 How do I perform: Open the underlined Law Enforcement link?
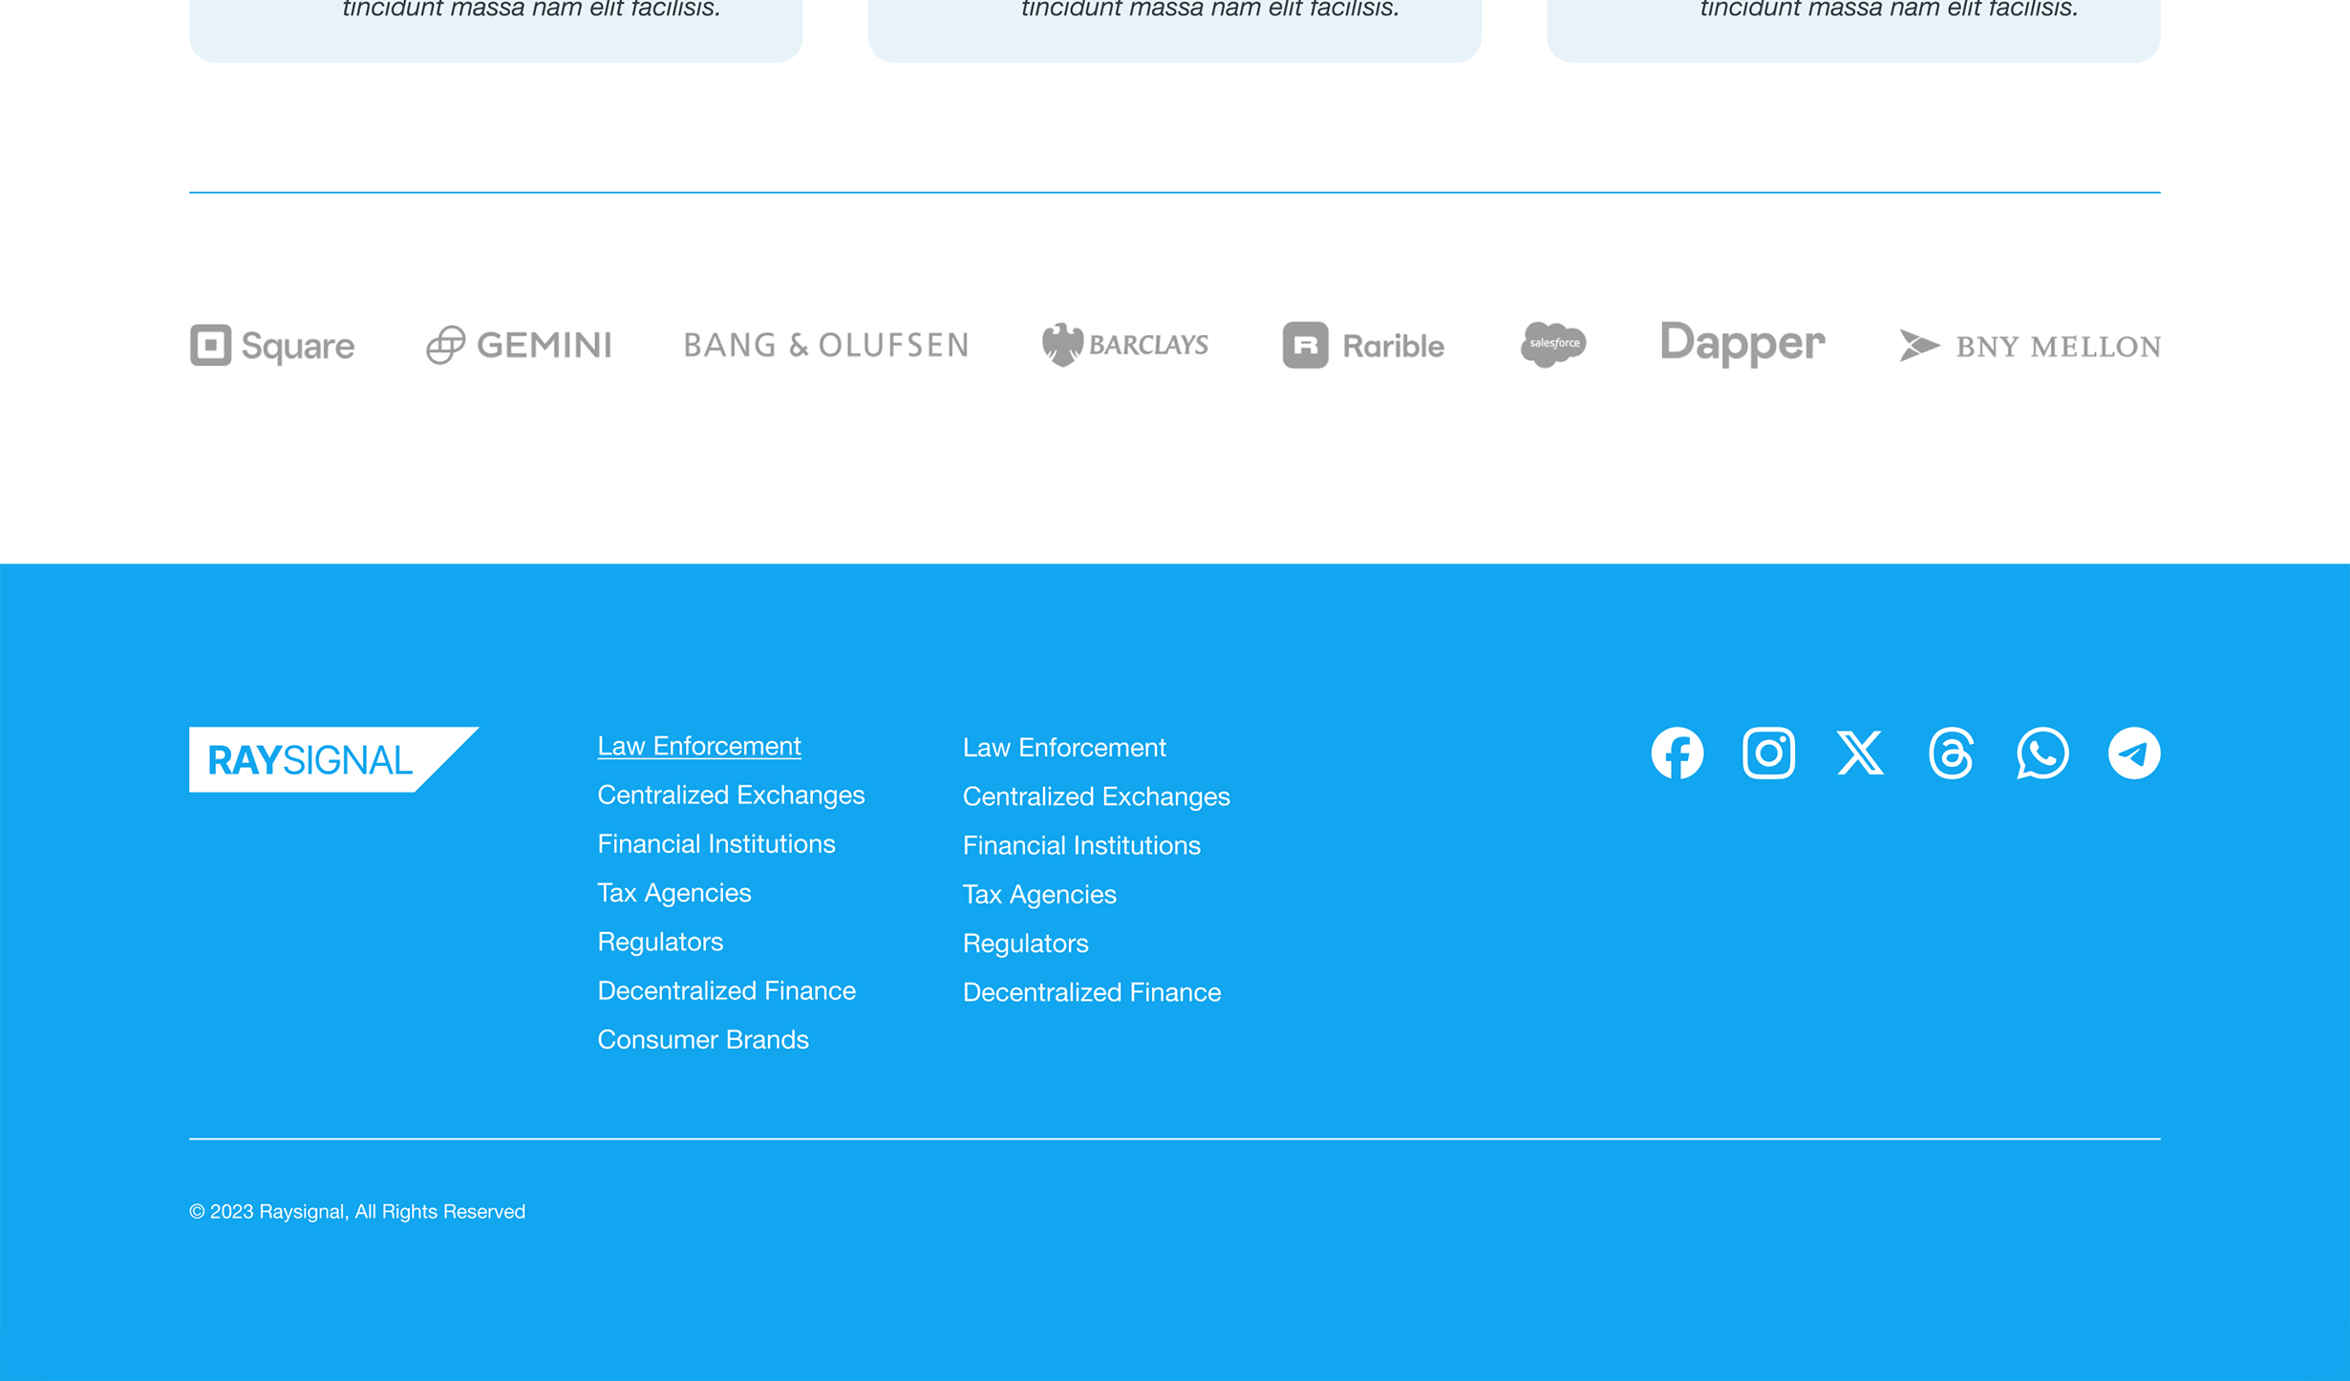pyautogui.click(x=698, y=746)
